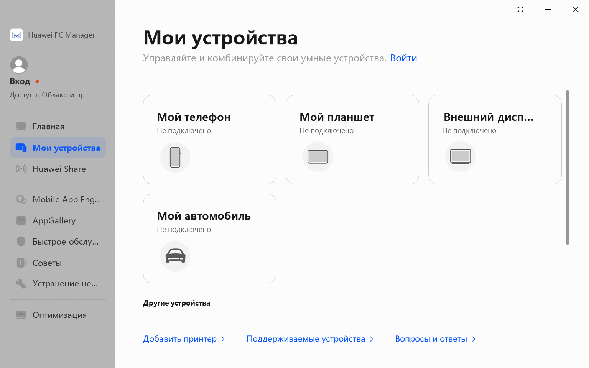Click the Мои устройства page heading
This screenshot has width=589, height=368.
click(220, 38)
